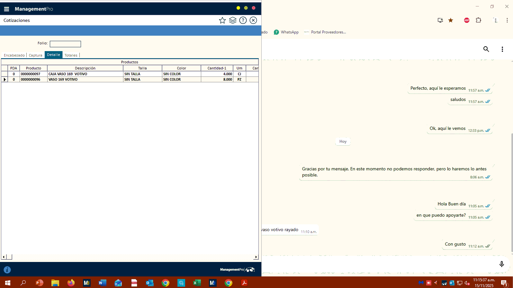Viewport: 513px width, 288px height.
Task: Close Cotizaciones with the circled X icon
Action: point(253,21)
